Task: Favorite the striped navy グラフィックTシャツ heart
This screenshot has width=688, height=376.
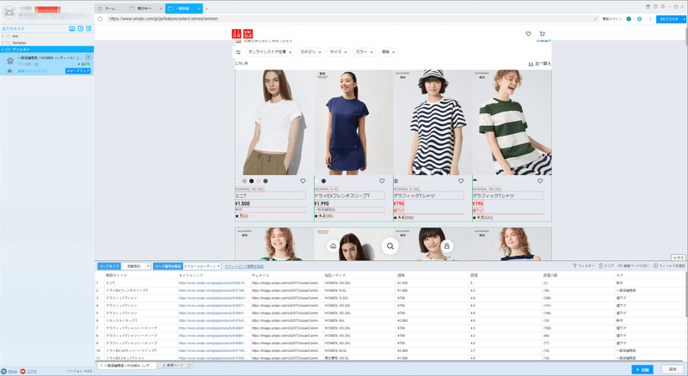Action: coord(461,181)
